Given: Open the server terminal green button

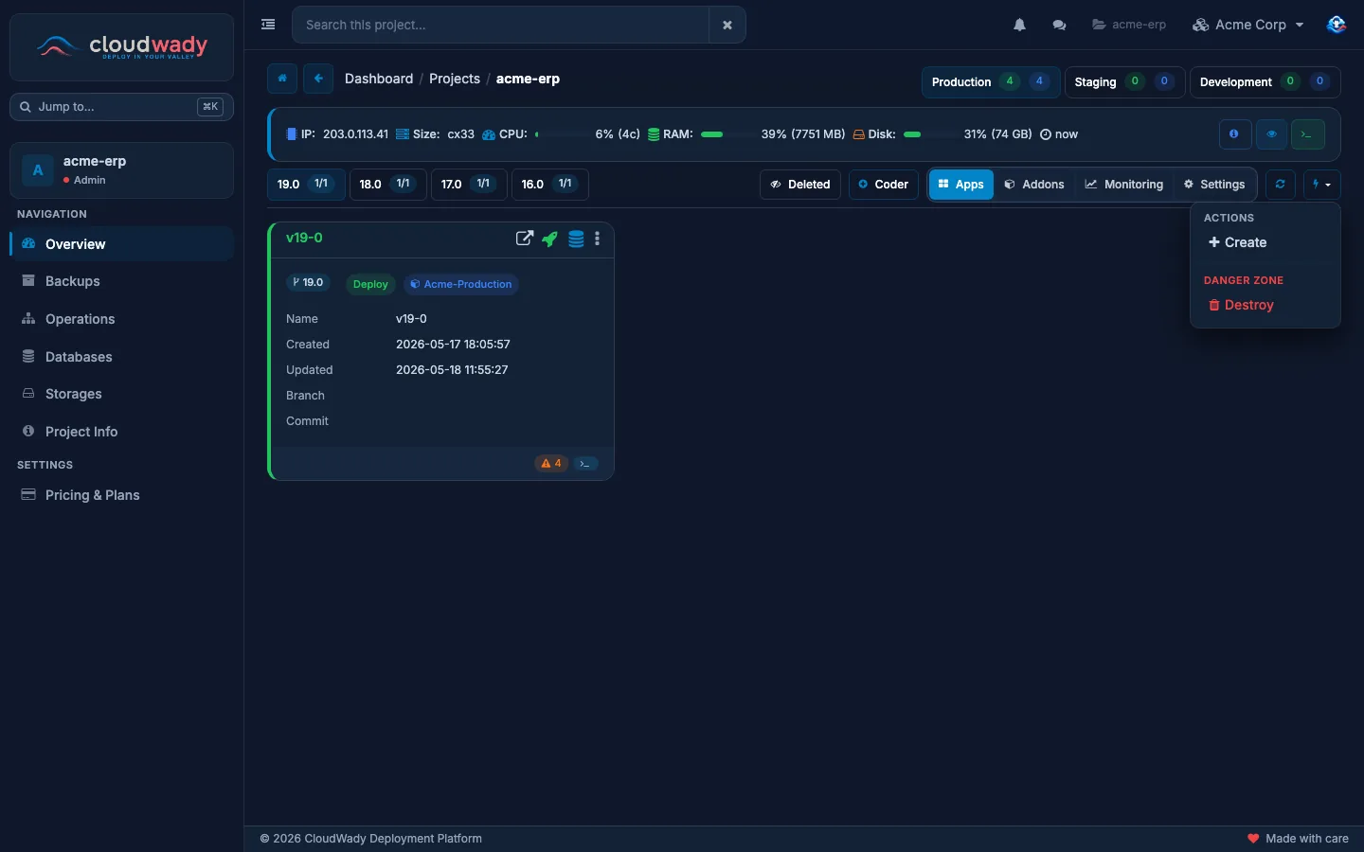Looking at the screenshot, I should tap(1307, 134).
